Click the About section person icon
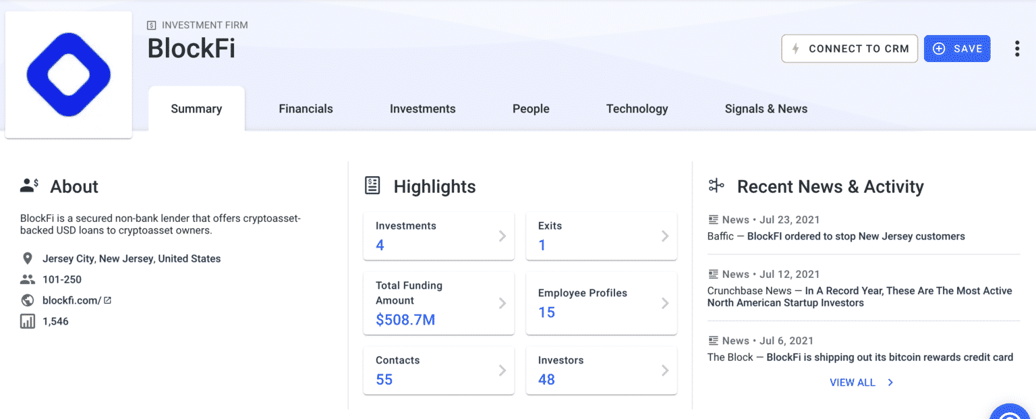The image size is (1036, 419). tap(30, 186)
